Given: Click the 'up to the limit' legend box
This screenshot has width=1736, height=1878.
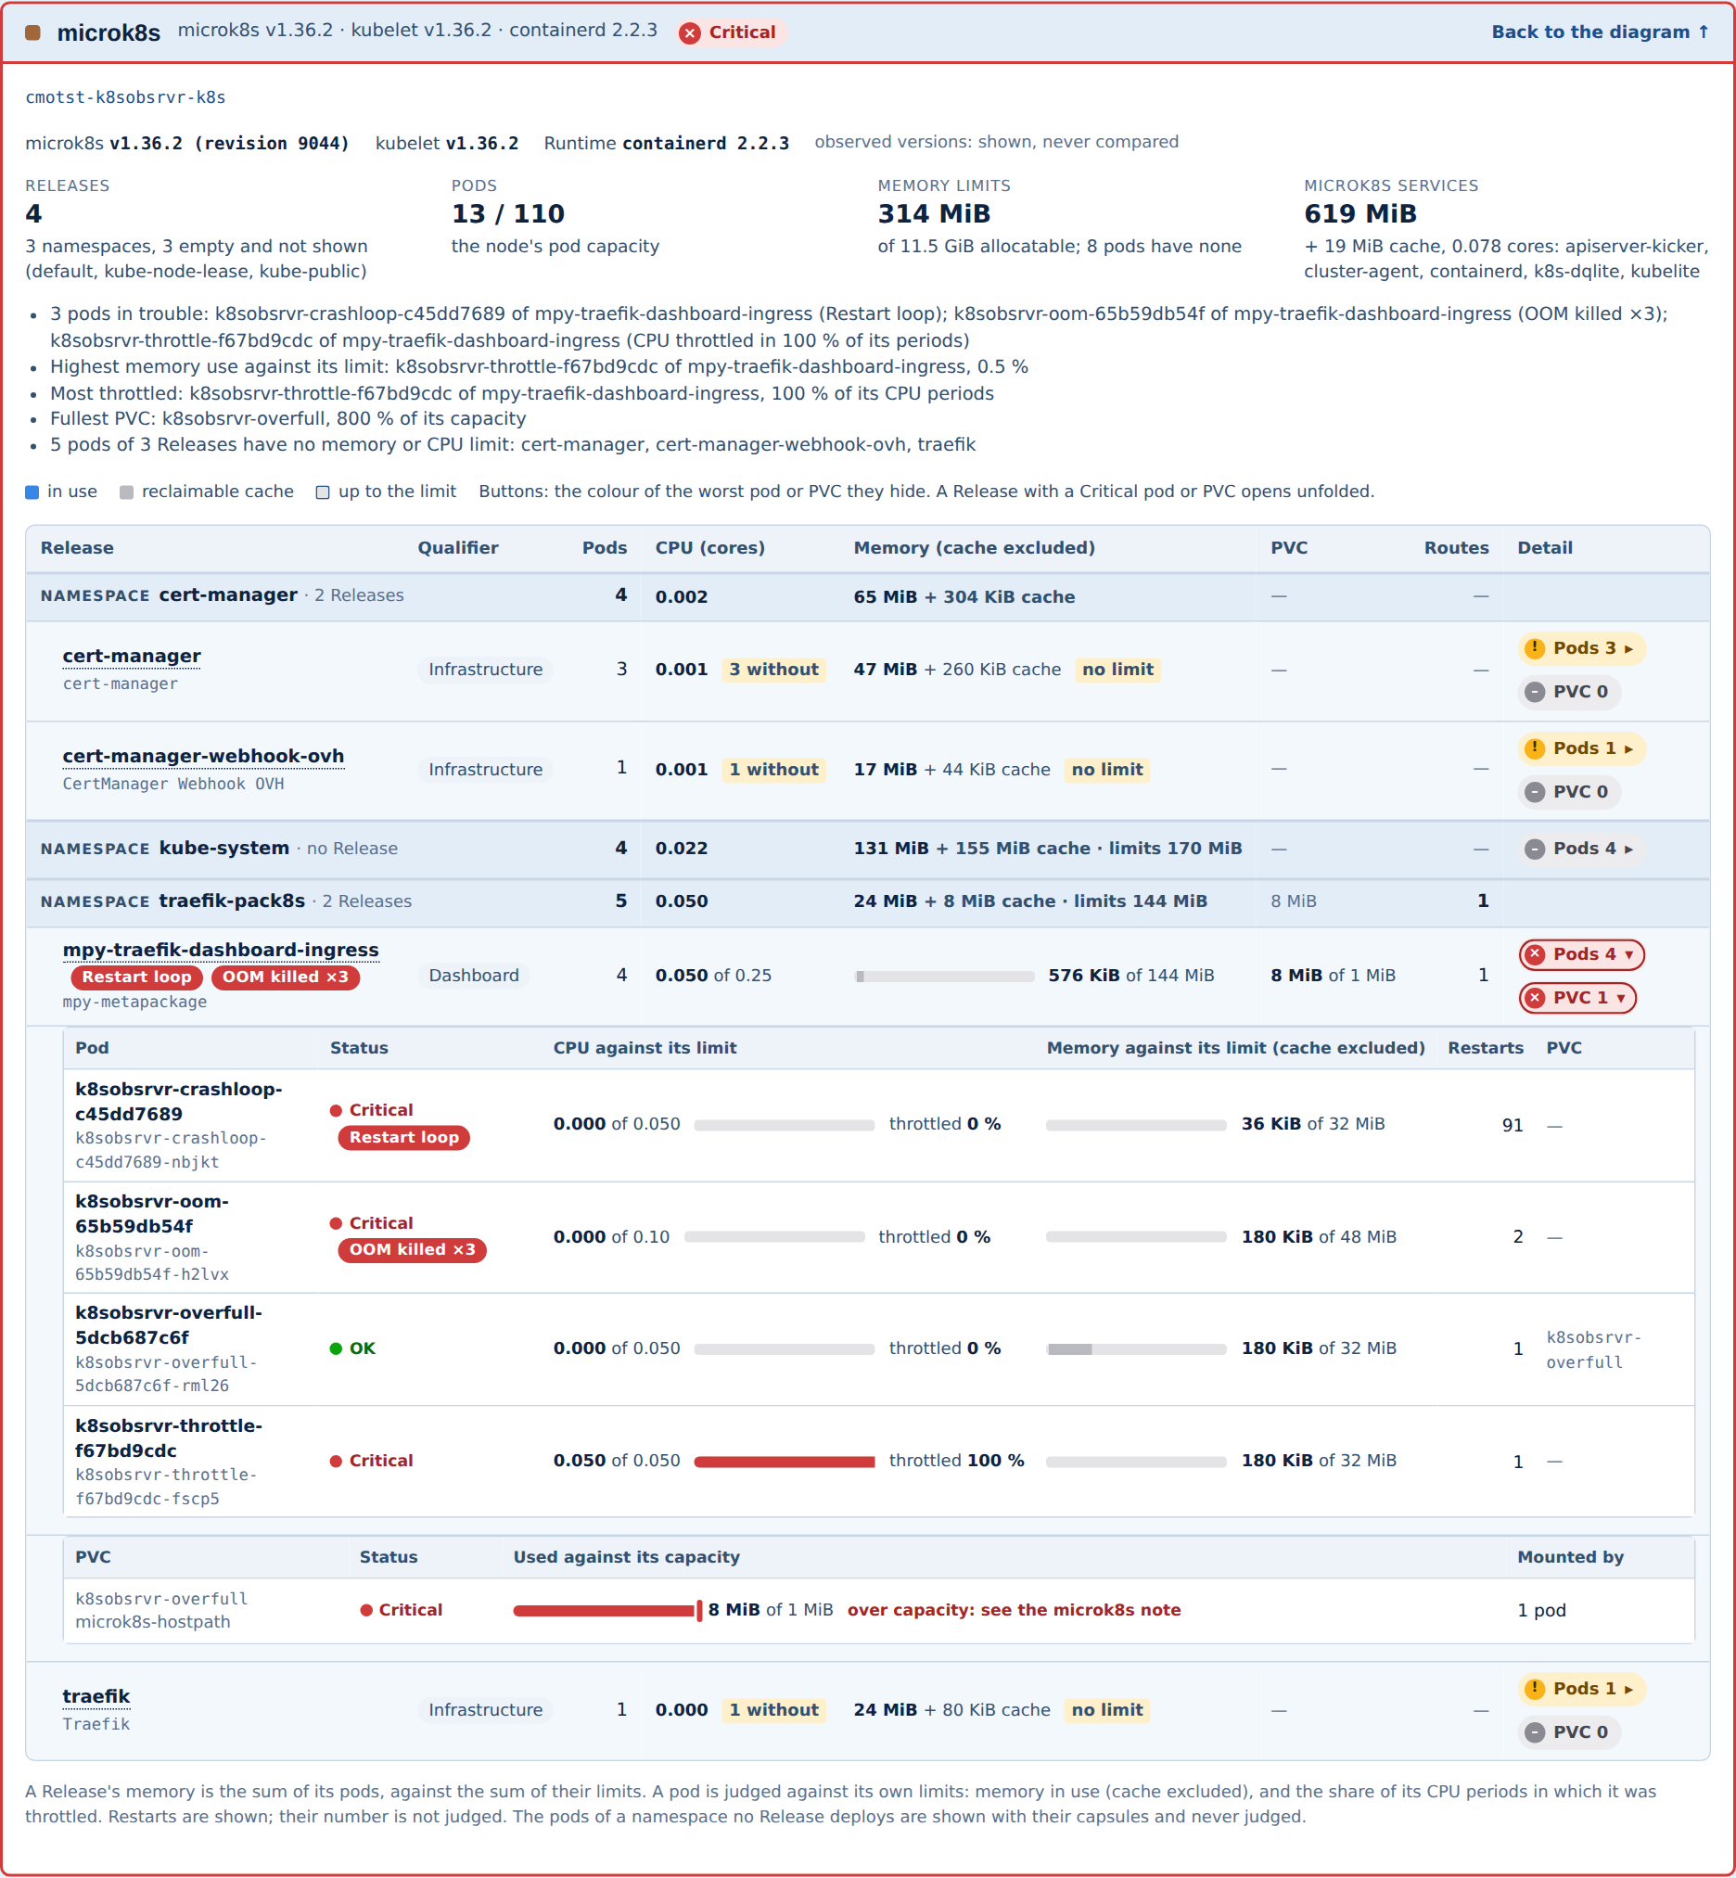Looking at the screenshot, I should click(x=322, y=492).
